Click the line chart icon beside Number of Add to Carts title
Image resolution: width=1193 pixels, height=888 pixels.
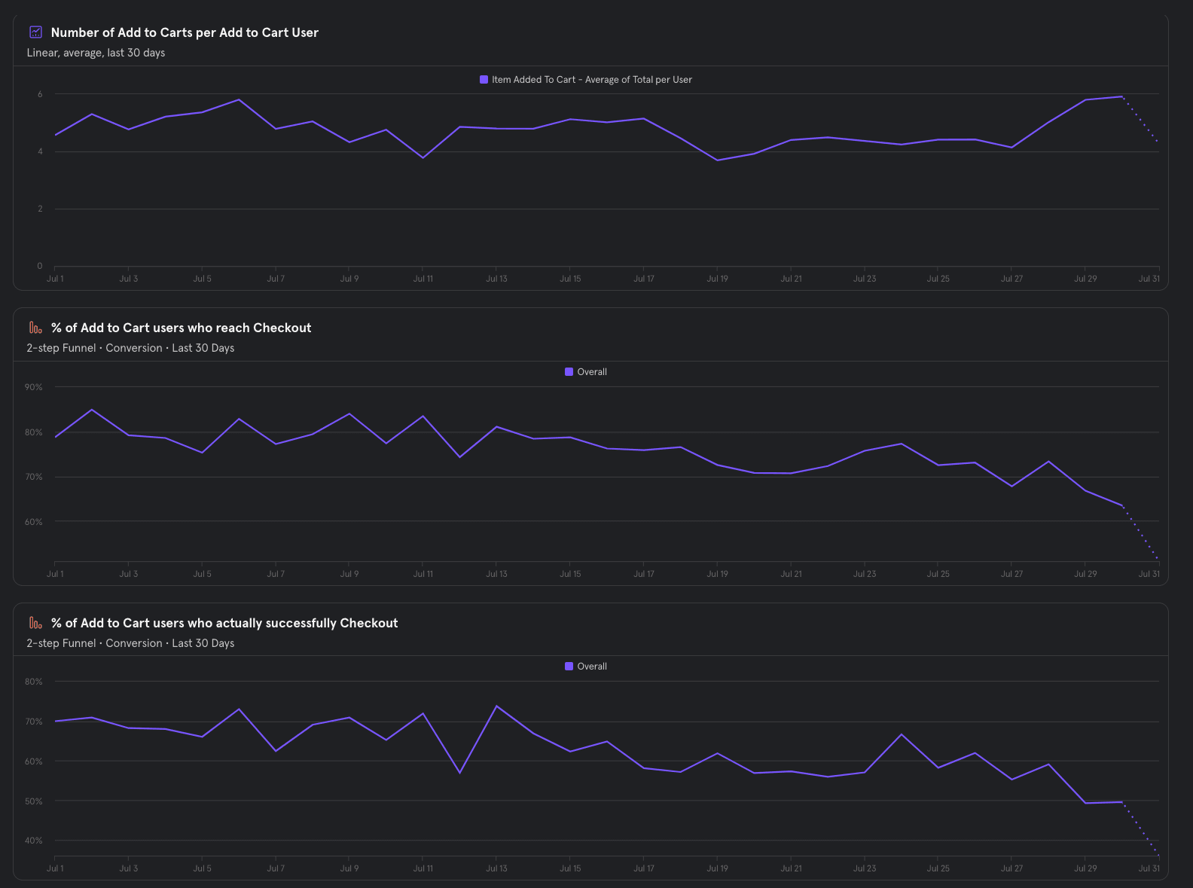35,32
